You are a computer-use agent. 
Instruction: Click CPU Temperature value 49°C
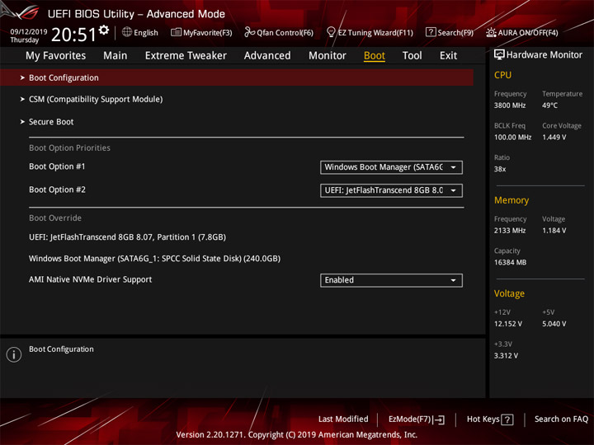pos(549,105)
